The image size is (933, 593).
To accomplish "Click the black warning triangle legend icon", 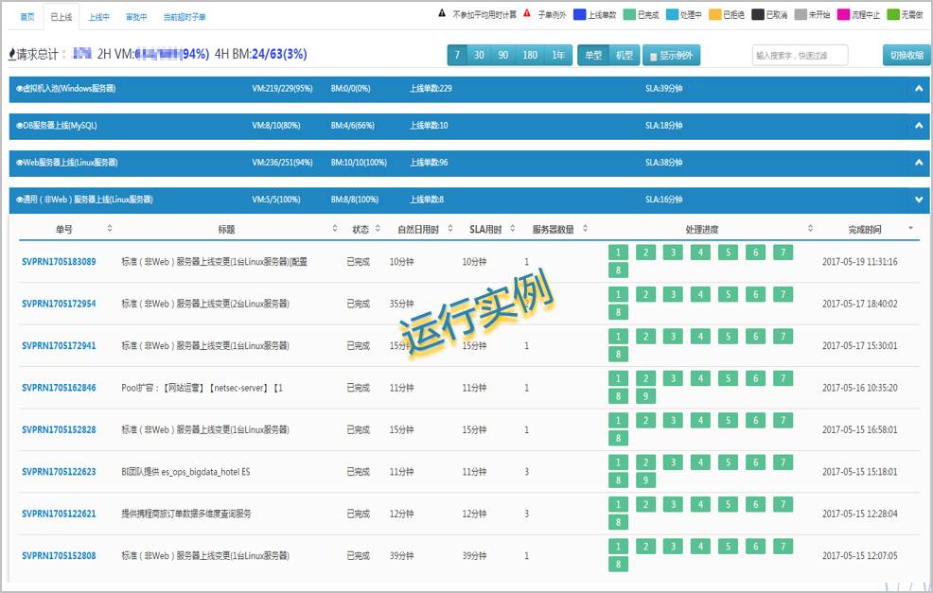I will click(x=442, y=13).
